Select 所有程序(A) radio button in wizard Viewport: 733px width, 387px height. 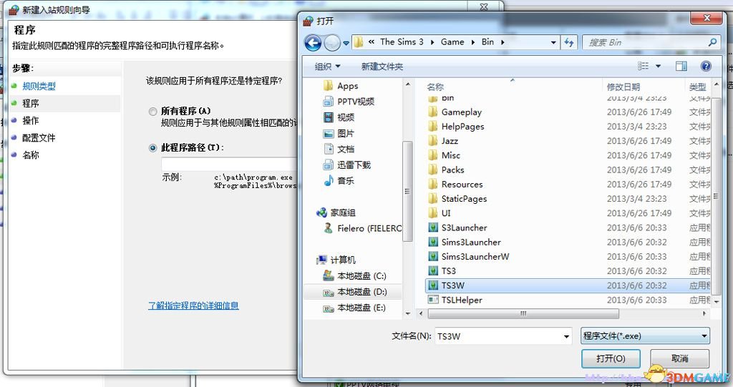[x=152, y=112]
